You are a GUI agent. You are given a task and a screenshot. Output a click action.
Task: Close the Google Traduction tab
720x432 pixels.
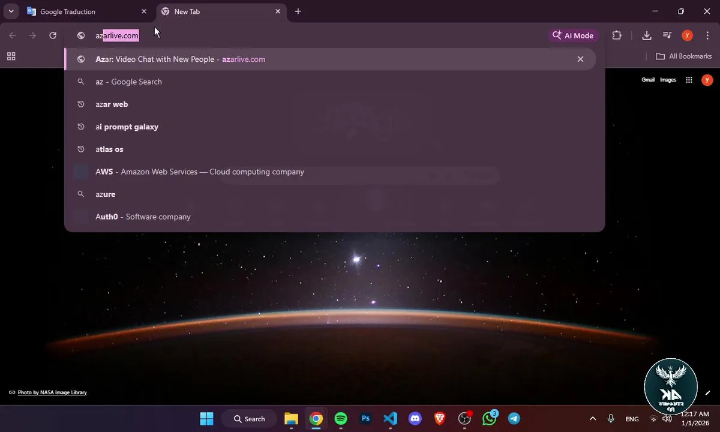point(144,11)
